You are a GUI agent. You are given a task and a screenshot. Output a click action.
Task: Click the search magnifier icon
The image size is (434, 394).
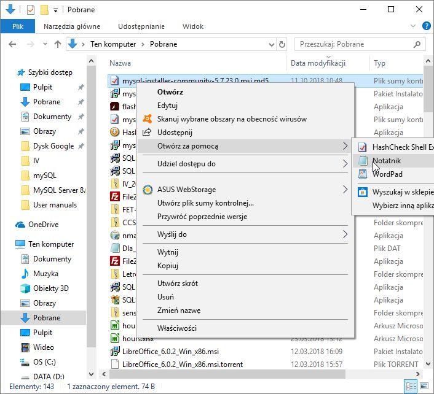(417, 44)
